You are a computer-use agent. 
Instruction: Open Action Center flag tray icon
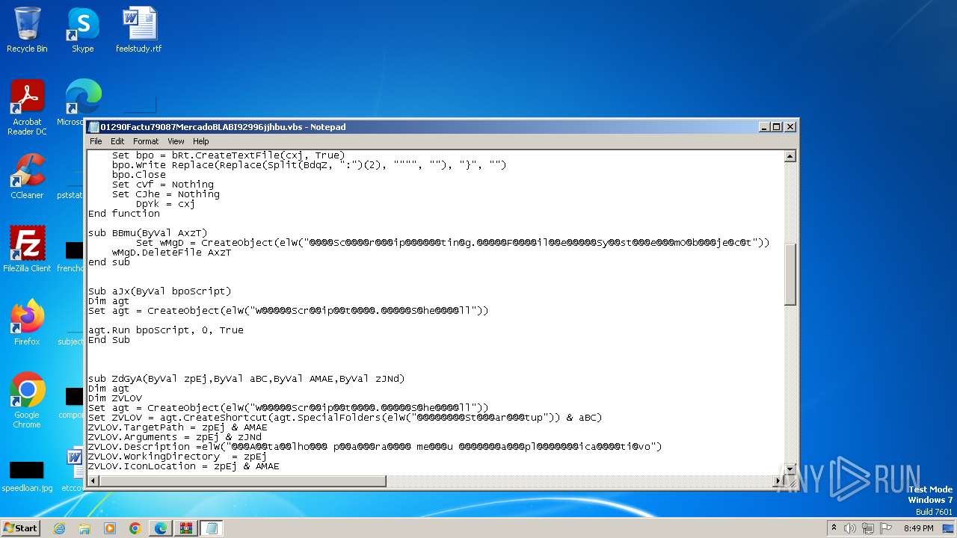(x=886, y=528)
